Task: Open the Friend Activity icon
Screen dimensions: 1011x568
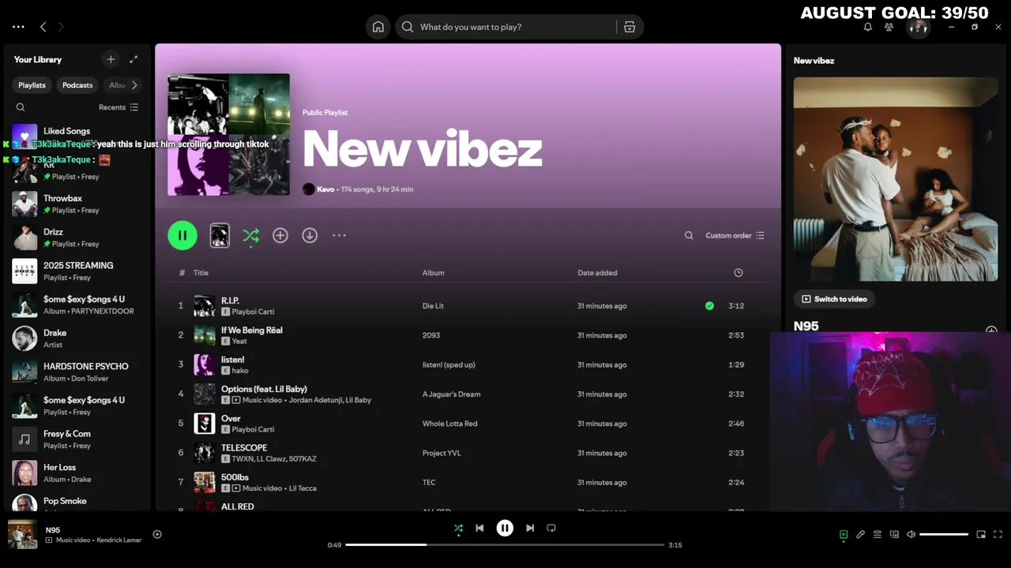Action: click(x=889, y=27)
